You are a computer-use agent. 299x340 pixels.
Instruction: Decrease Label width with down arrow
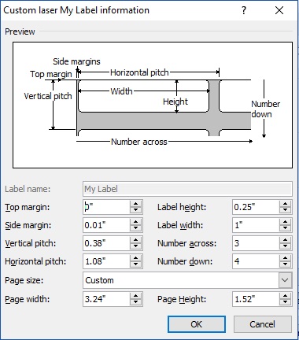click(x=285, y=228)
